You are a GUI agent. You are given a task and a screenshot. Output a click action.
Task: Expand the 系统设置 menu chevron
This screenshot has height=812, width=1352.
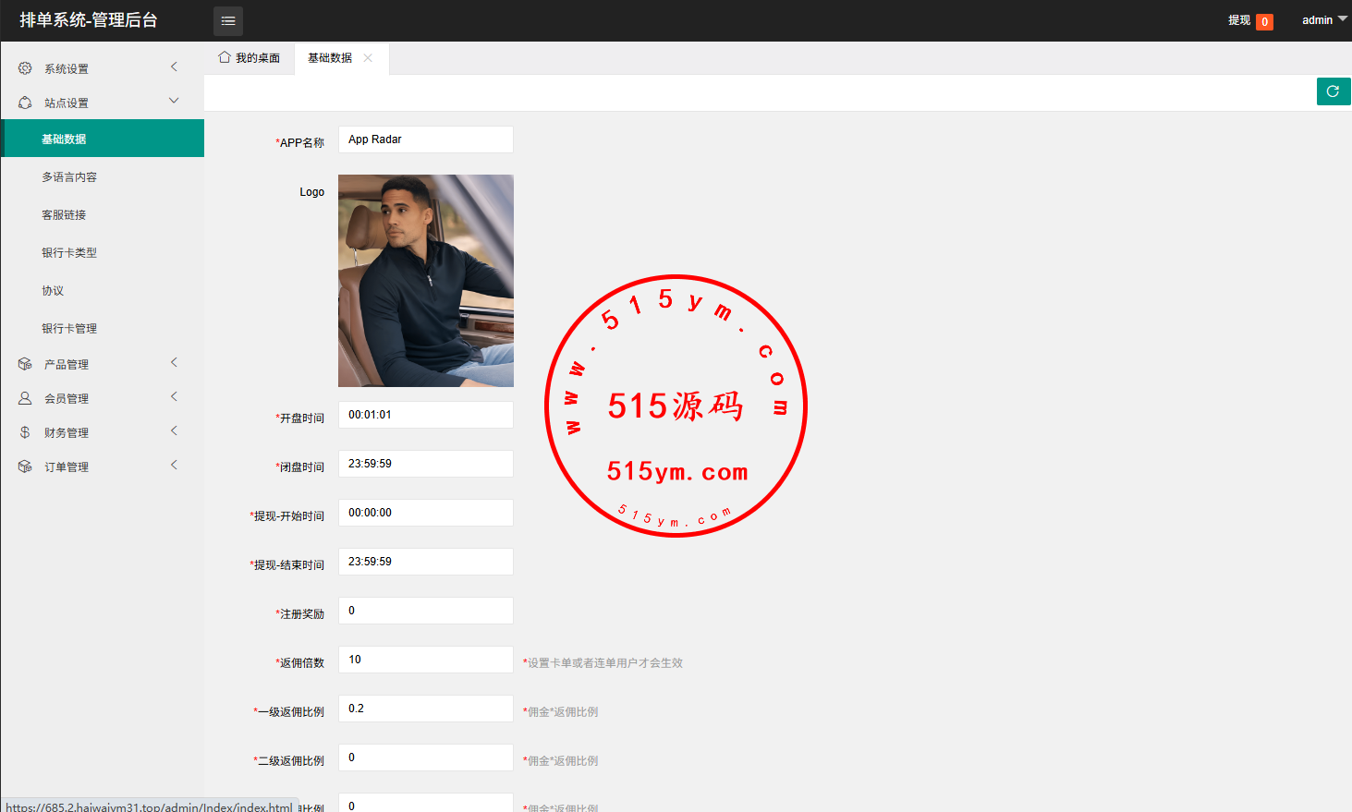pyautogui.click(x=174, y=67)
